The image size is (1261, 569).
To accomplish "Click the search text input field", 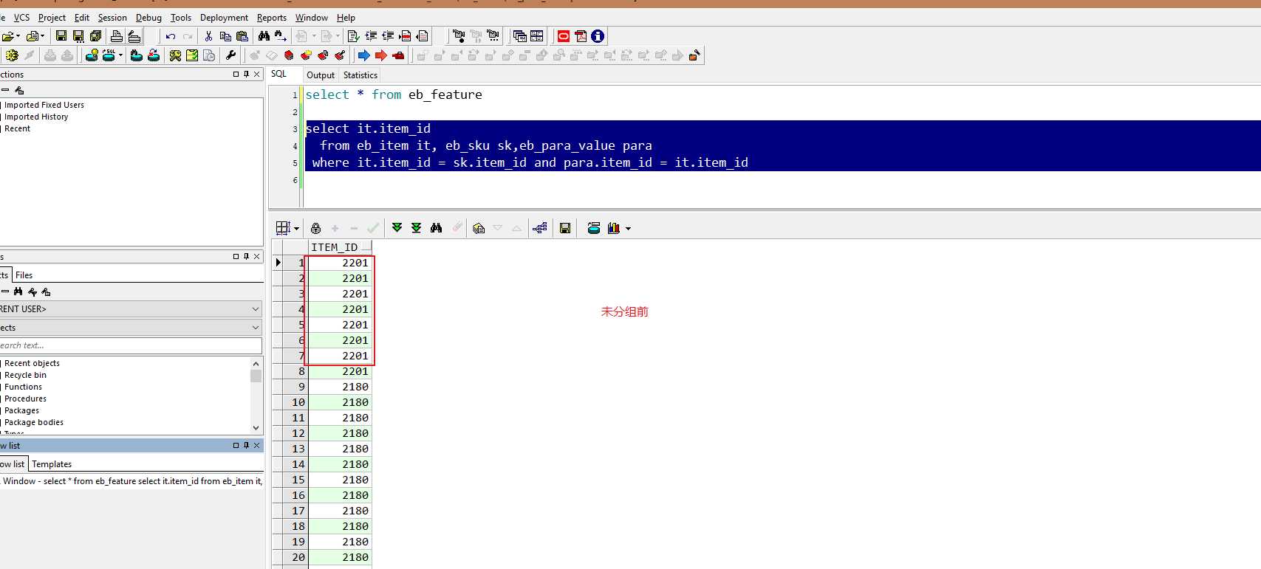I will pos(131,345).
